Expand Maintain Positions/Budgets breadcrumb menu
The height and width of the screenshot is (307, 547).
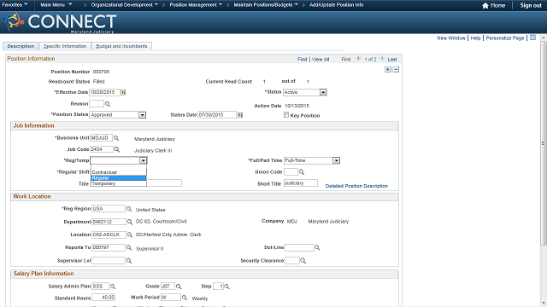pos(266,5)
